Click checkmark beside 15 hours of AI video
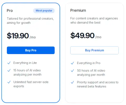This screenshot has height=105, width=126. (9, 70)
